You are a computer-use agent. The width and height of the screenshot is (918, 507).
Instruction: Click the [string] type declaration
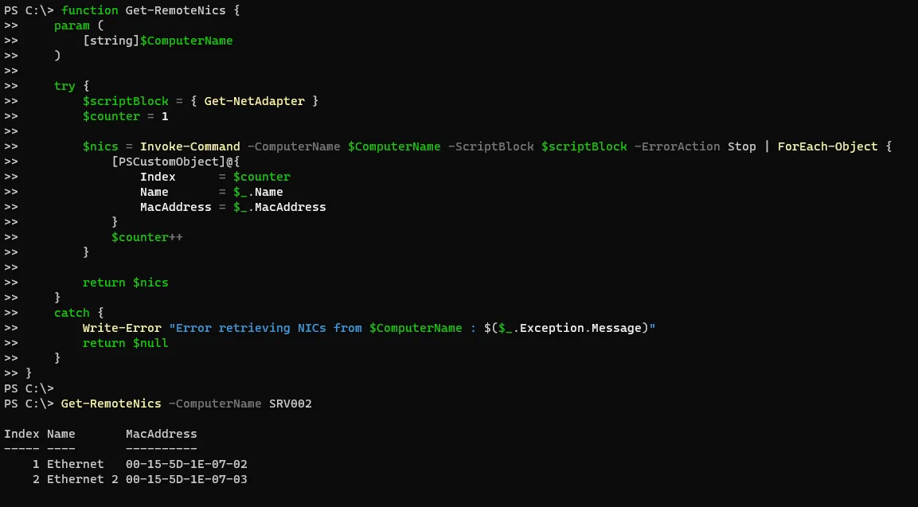click(111, 41)
